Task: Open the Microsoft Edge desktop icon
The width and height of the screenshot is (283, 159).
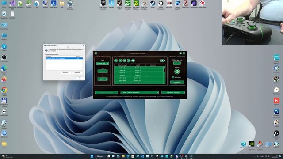Action: [x=4, y=70]
